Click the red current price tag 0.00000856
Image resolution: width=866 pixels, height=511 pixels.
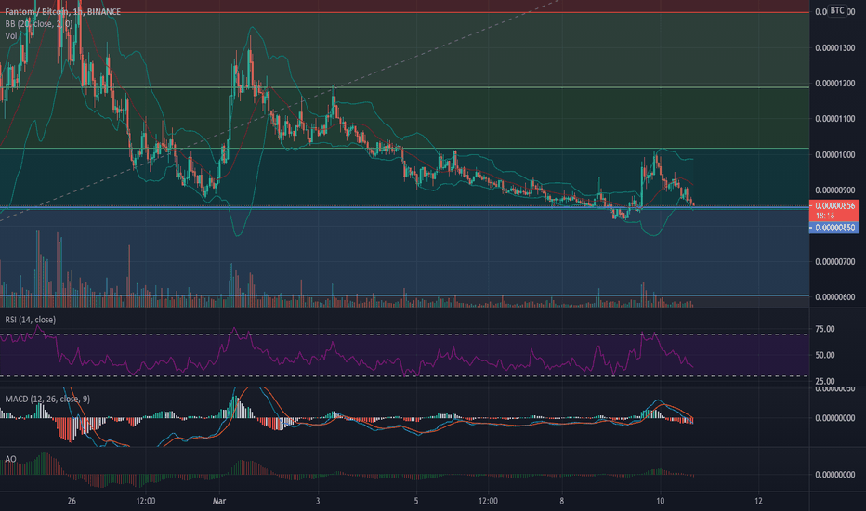(834, 211)
